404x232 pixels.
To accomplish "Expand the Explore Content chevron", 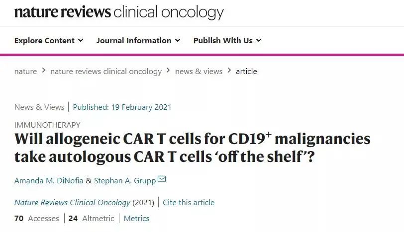I will (x=81, y=40).
